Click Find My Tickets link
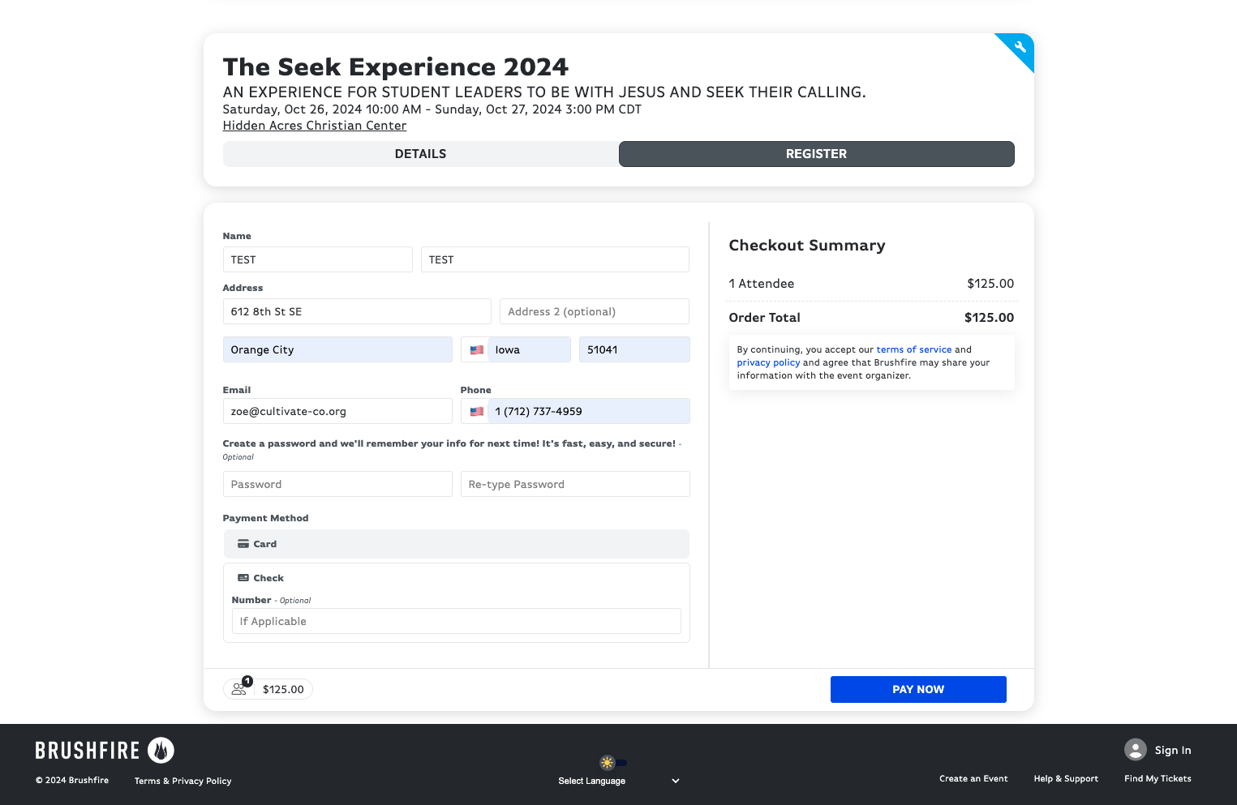This screenshot has width=1237, height=805. [x=1158, y=779]
